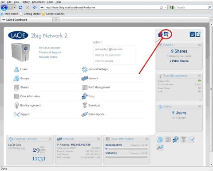Click the Shares icon in the main list

point(16,87)
